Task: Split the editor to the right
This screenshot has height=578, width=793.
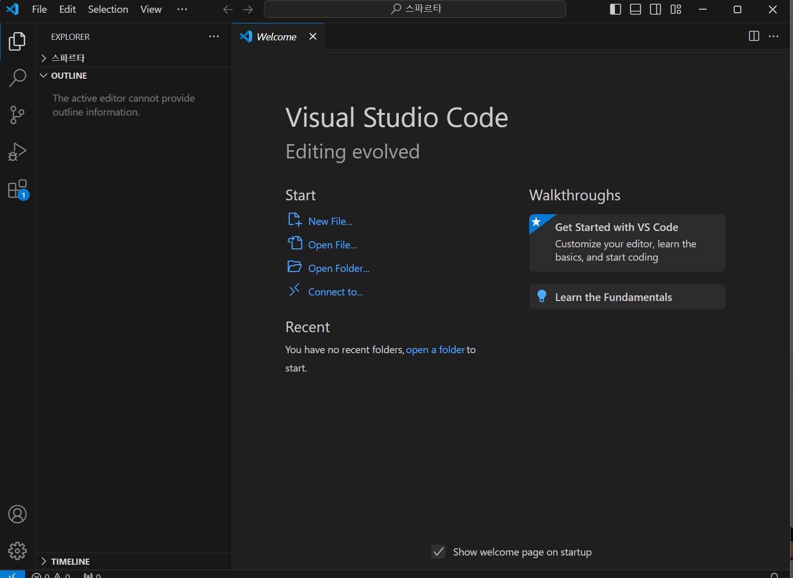Action: pos(754,36)
